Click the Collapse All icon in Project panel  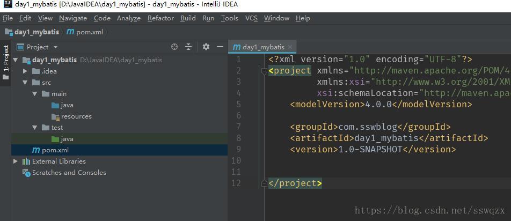pos(188,47)
